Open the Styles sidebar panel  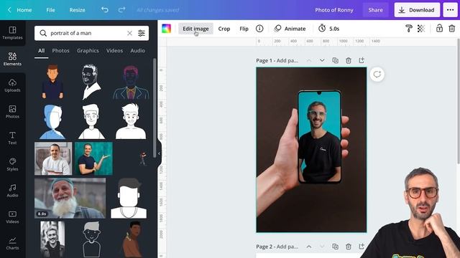[12, 164]
